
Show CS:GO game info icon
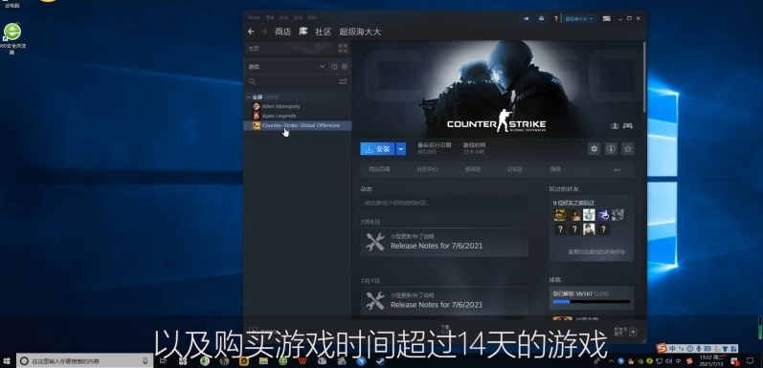point(611,149)
